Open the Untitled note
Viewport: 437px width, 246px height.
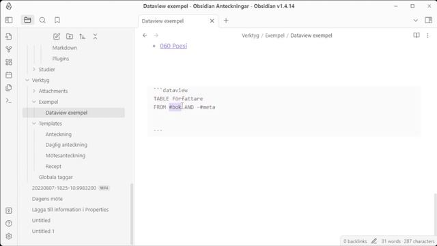[x=41, y=220]
